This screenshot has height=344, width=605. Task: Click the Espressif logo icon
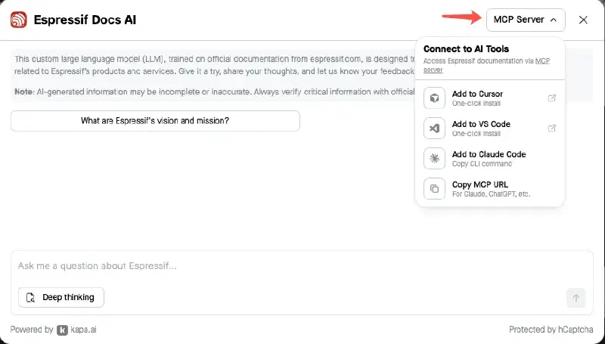pos(18,20)
